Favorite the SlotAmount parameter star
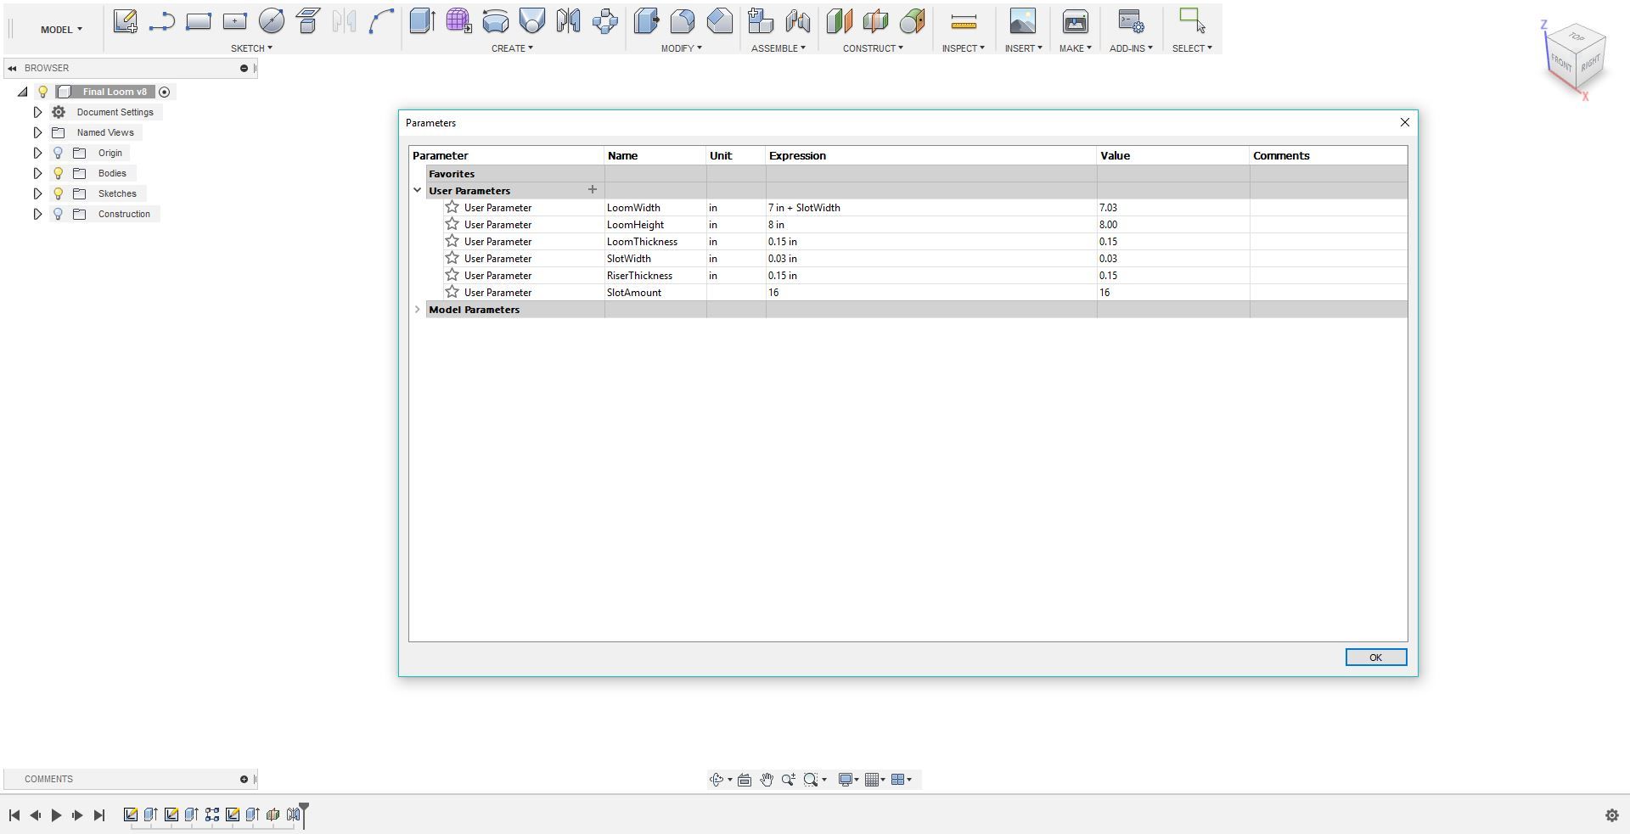 (x=452, y=292)
